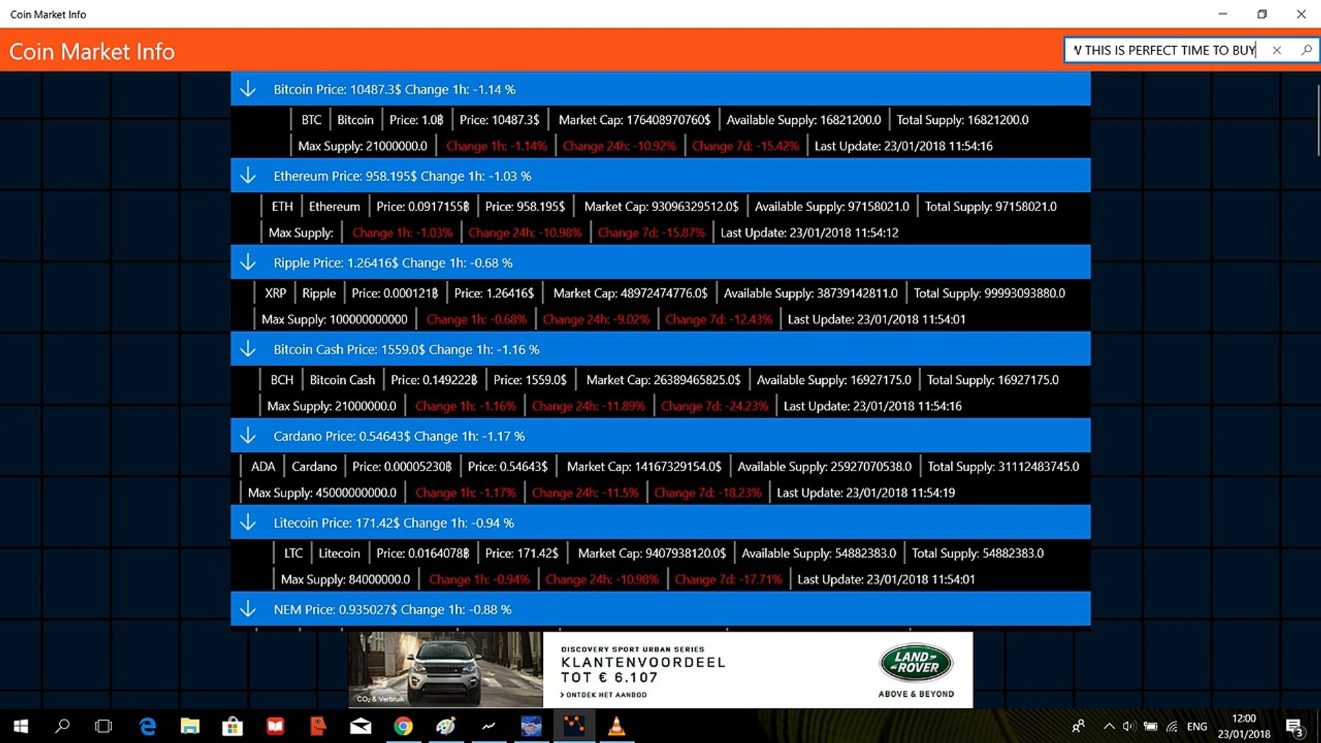Open Chrome browser from taskbar

coord(403,726)
